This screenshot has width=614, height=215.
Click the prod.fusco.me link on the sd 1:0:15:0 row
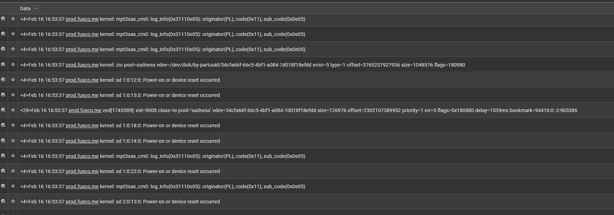tap(82, 95)
